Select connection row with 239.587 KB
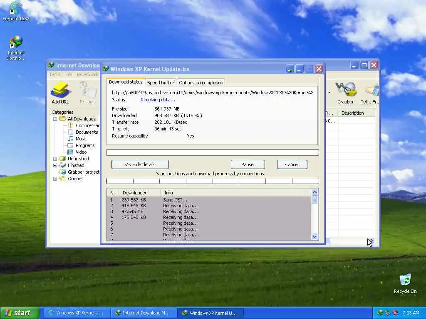The height and width of the screenshot is (319, 426). pyautogui.click(x=209, y=200)
